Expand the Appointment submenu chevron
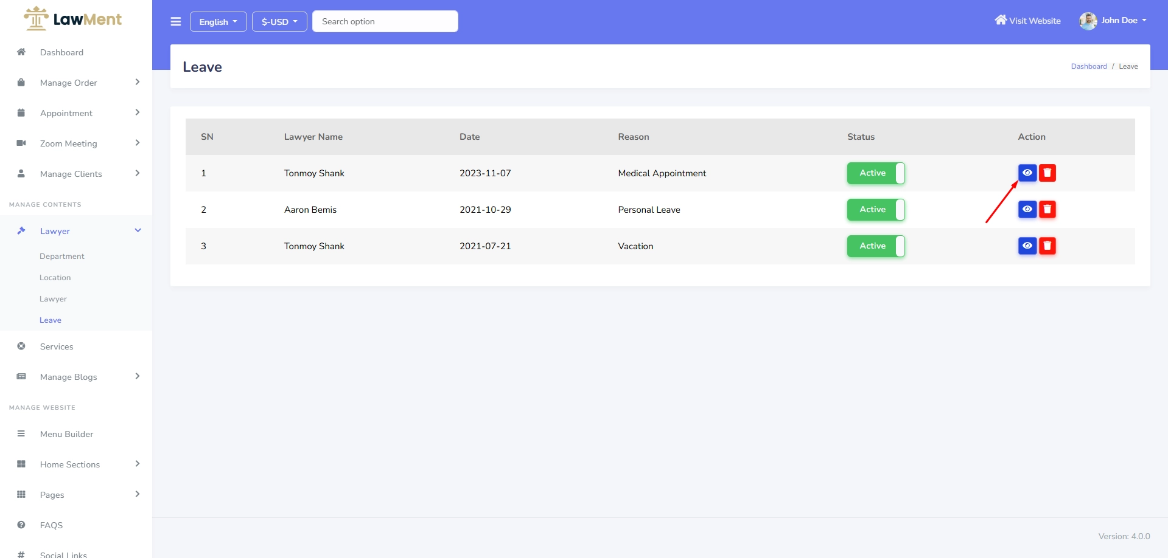Viewport: 1168px width, 558px height. point(138,112)
